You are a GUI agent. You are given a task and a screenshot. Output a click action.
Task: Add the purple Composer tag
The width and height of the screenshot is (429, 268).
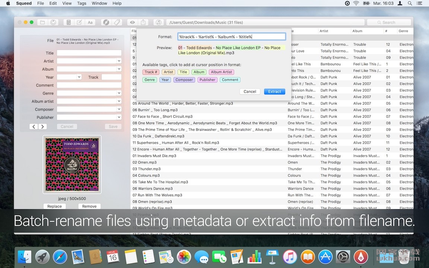184,80
